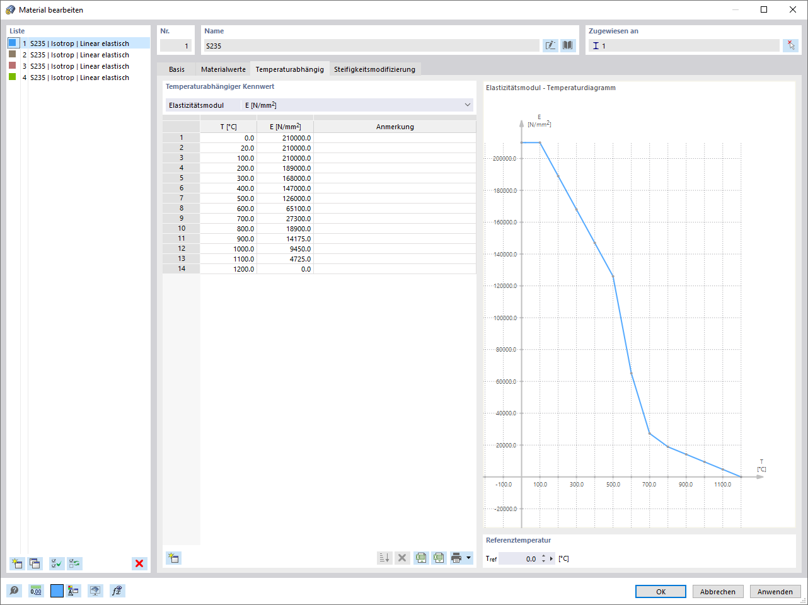Open the print options dropdown arrow

(468, 558)
